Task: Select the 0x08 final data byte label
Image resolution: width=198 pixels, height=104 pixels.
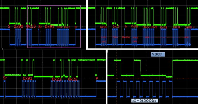Action: tap(188, 27)
